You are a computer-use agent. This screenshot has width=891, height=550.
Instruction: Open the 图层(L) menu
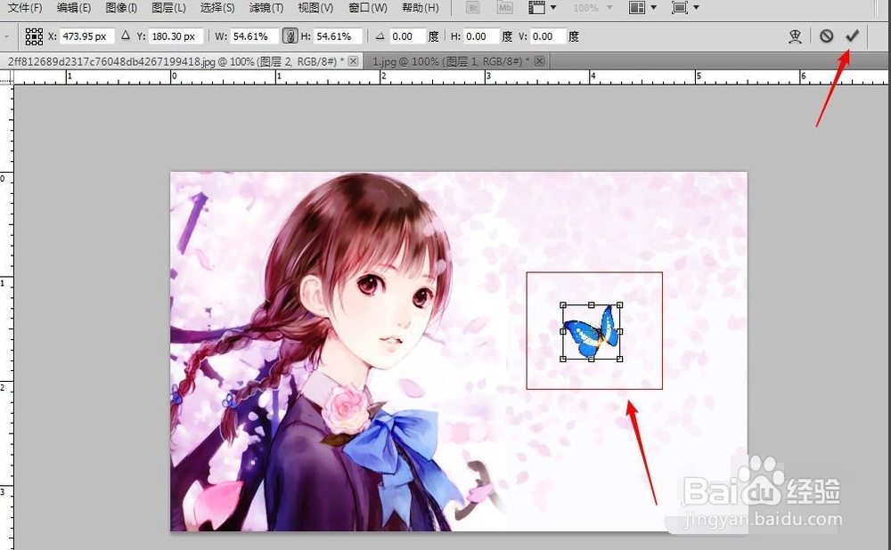168,8
